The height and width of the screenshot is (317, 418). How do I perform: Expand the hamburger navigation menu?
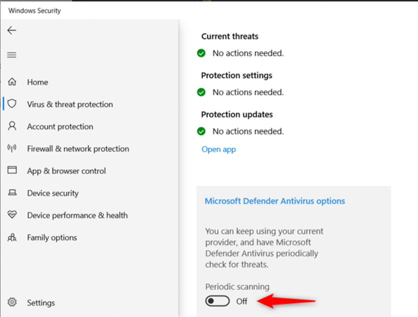(12, 55)
